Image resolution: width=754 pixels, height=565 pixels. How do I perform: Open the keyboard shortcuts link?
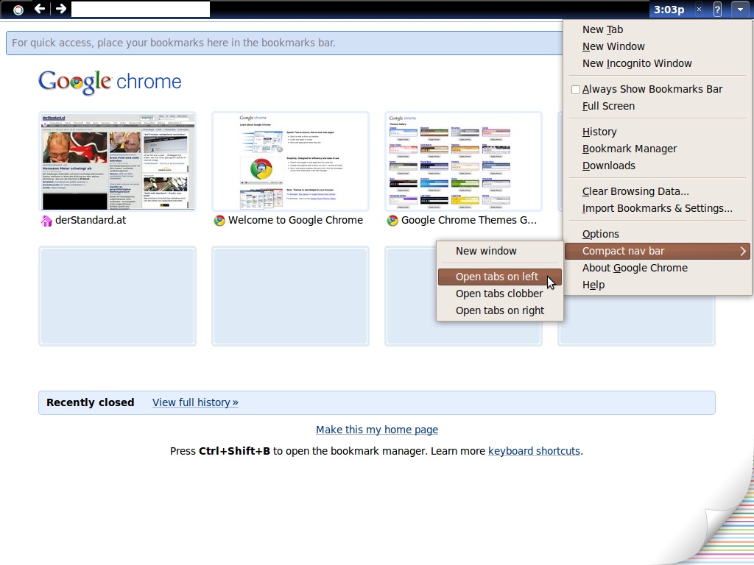coord(534,451)
